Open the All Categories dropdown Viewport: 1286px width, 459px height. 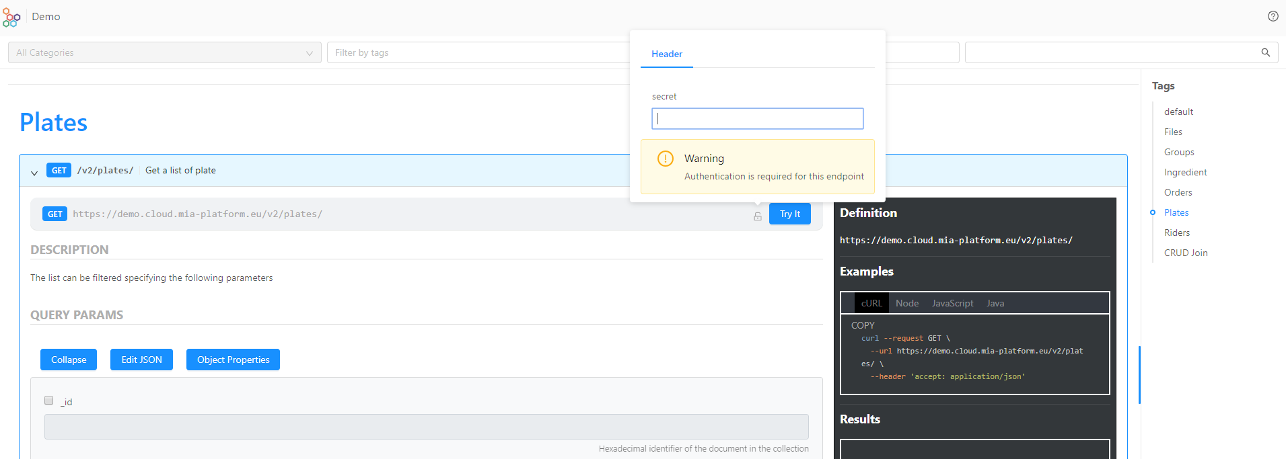[x=164, y=52]
